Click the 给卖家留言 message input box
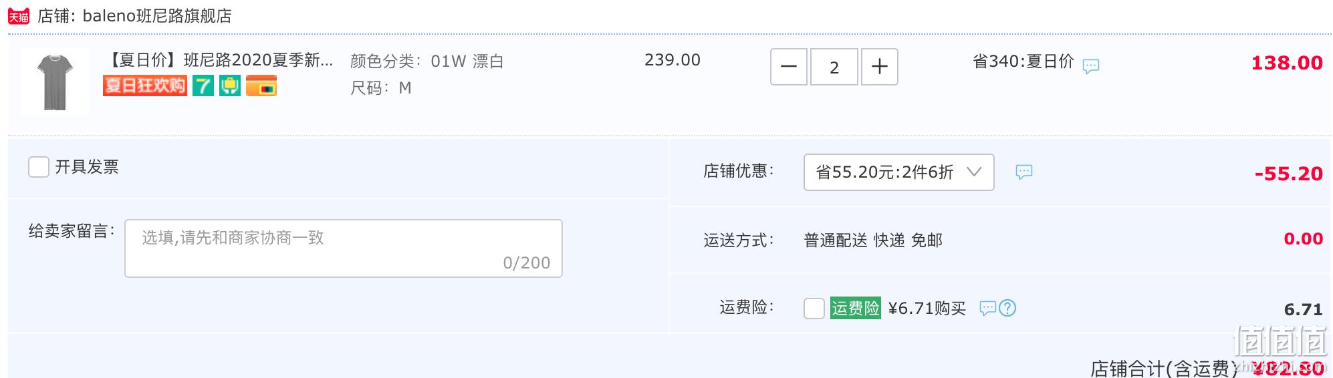Viewport: 1333px width, 378px height. 344,248
